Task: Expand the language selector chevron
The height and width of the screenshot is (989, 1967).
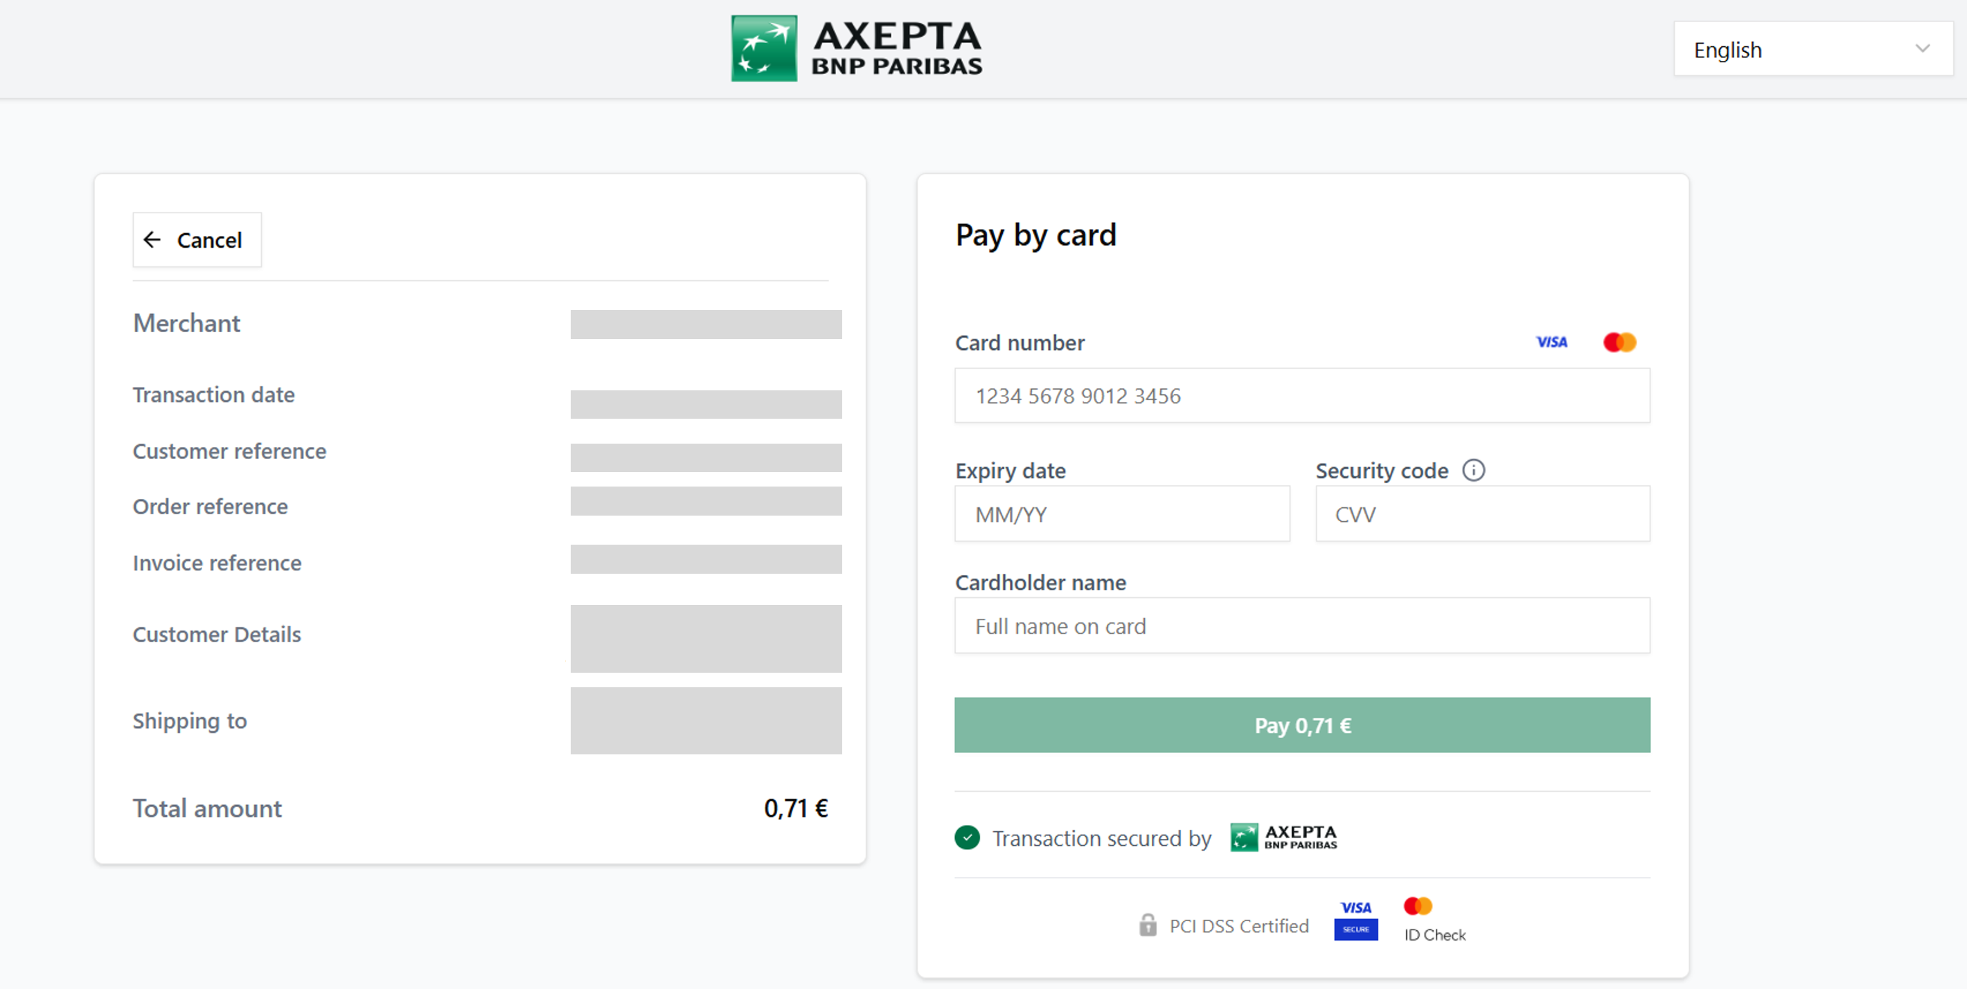Action: click(x=1922, y=48)
